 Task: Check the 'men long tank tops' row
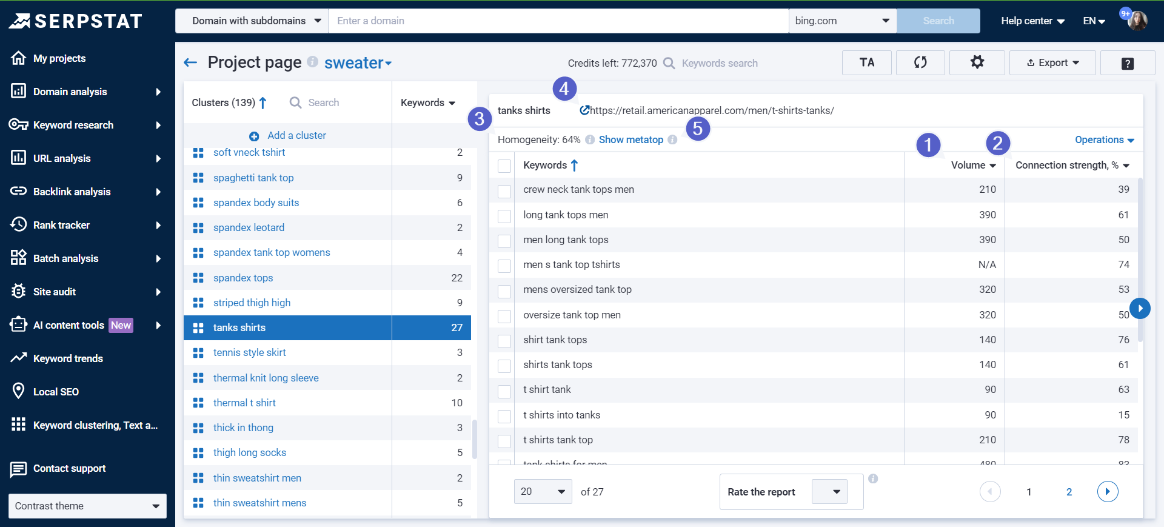pyautogui.click(x=504, y=241)
